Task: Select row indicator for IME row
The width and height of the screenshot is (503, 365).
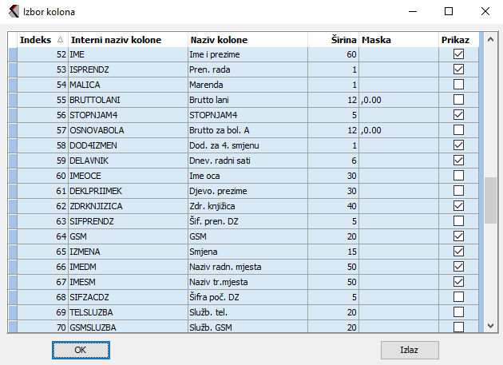Action: (x=13, y=54)
